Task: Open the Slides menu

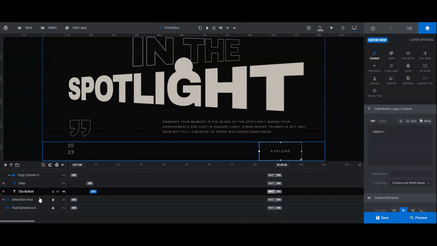Action: [48, 28]
